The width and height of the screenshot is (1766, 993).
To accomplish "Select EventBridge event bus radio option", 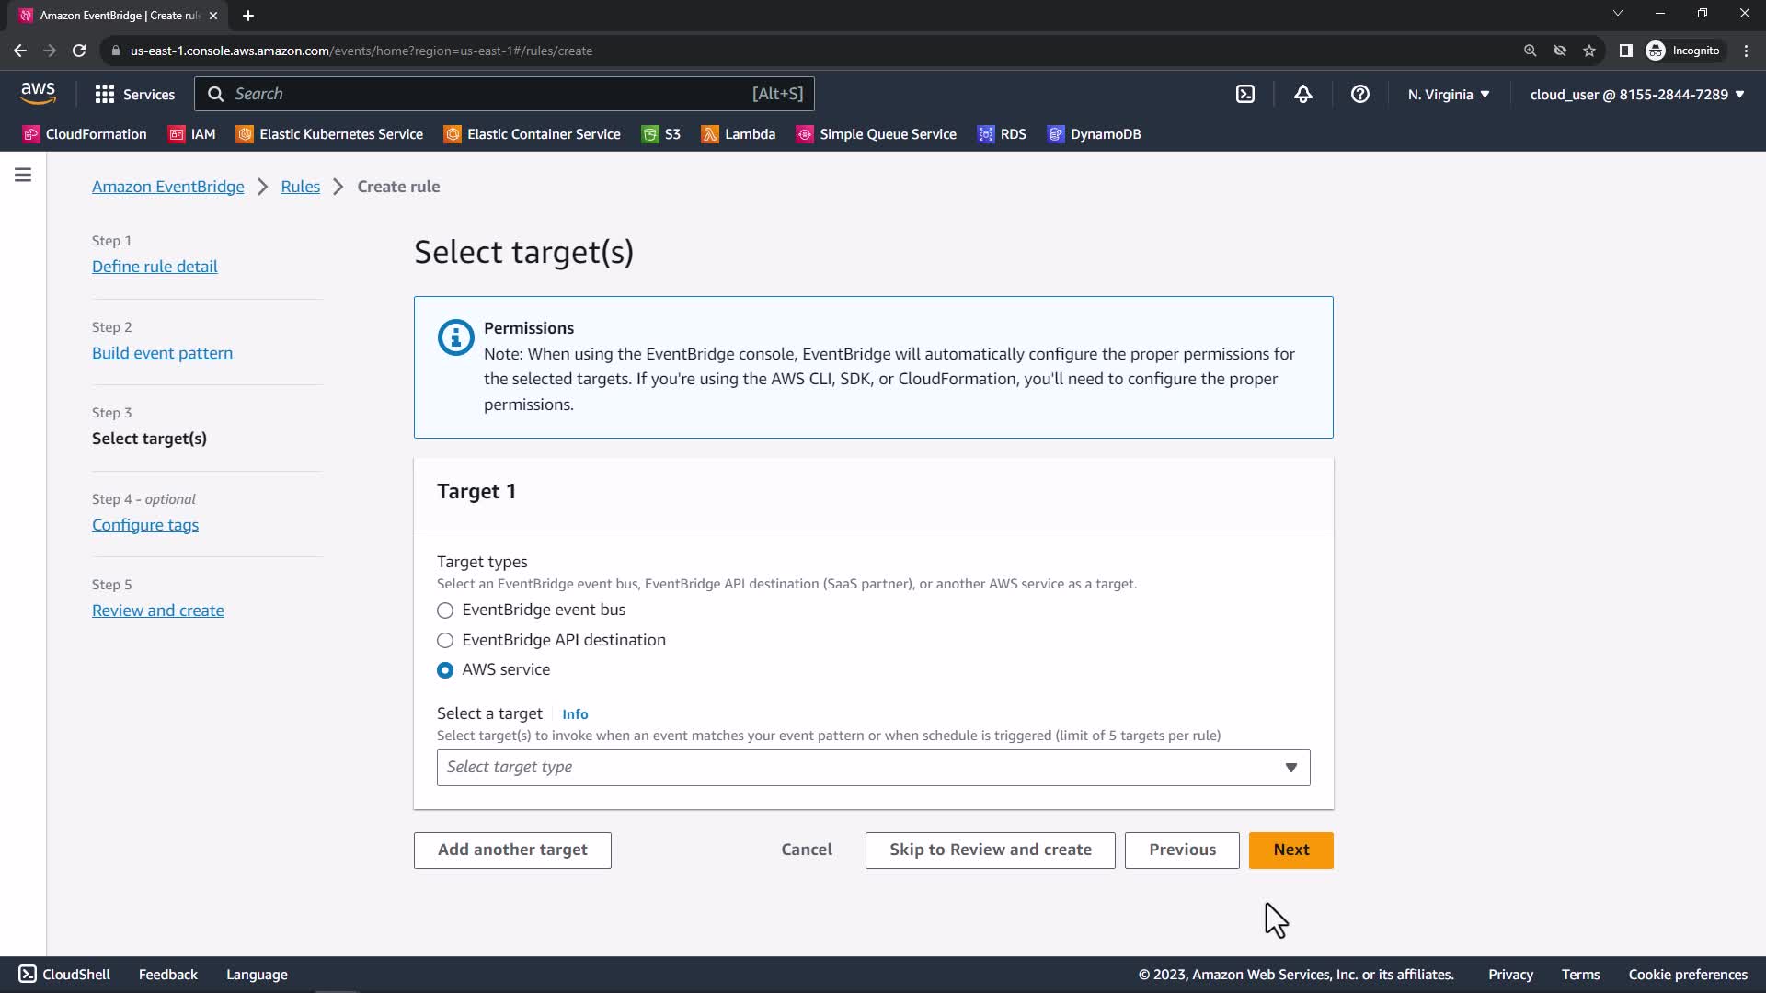I will pos(445,611).
